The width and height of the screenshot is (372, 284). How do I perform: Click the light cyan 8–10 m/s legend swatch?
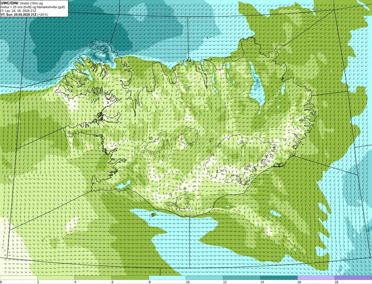(167, 278)
